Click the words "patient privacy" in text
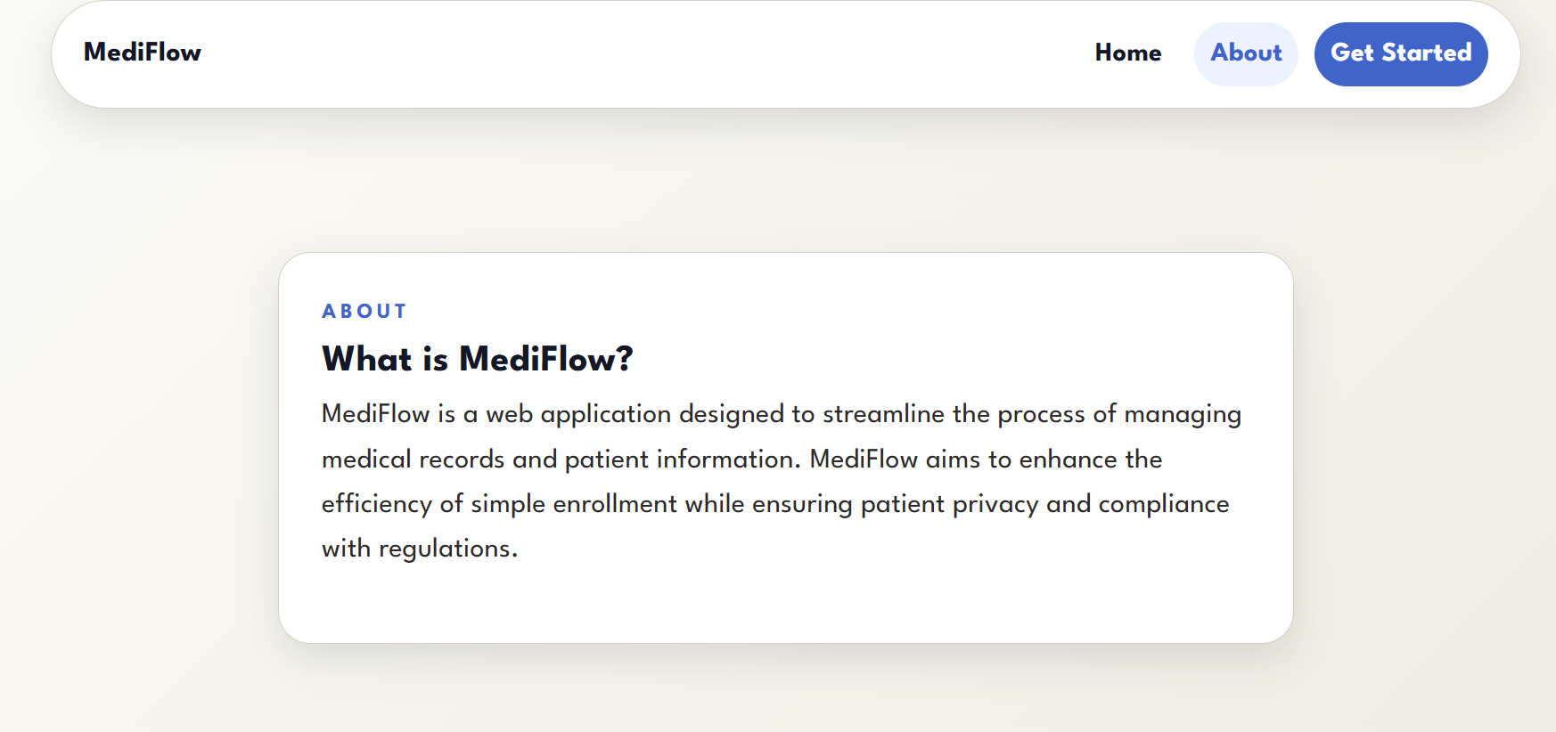This screenshot has width=1556, height=732. click(950, 505)
